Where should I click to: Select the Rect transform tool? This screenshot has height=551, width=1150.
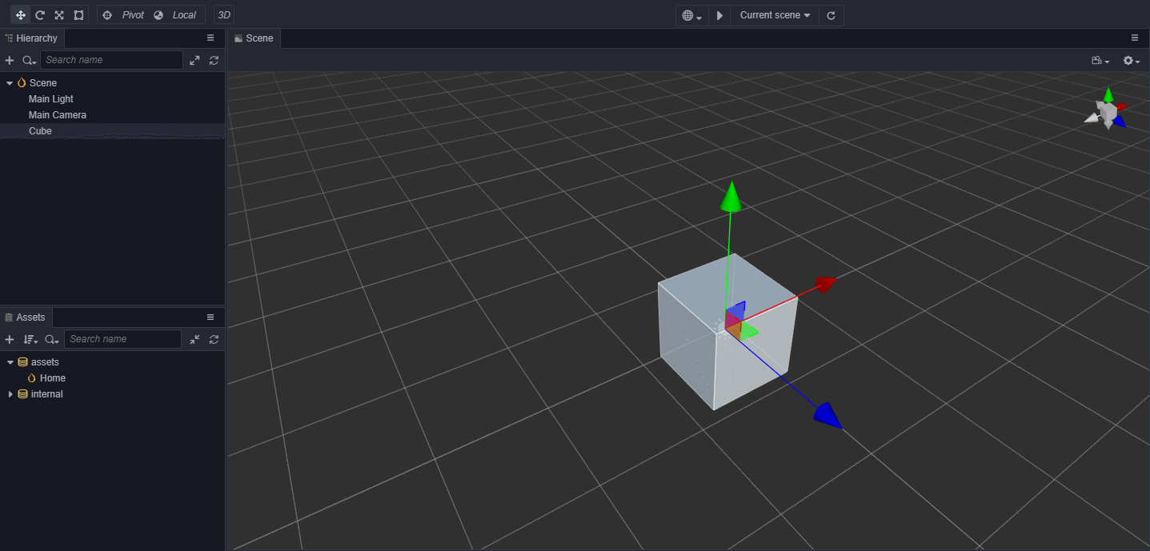78,15
